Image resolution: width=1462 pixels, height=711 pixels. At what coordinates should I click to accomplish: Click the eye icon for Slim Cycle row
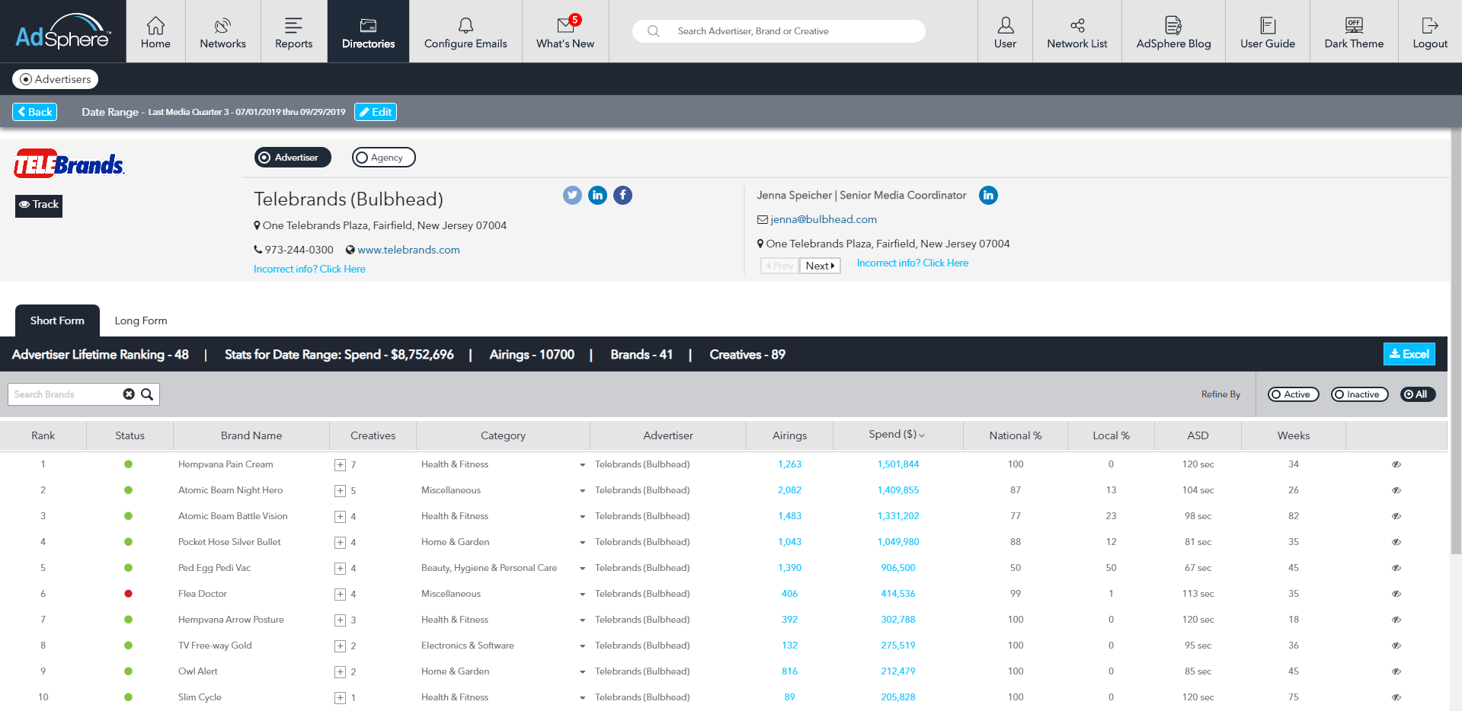point(1396,697)
